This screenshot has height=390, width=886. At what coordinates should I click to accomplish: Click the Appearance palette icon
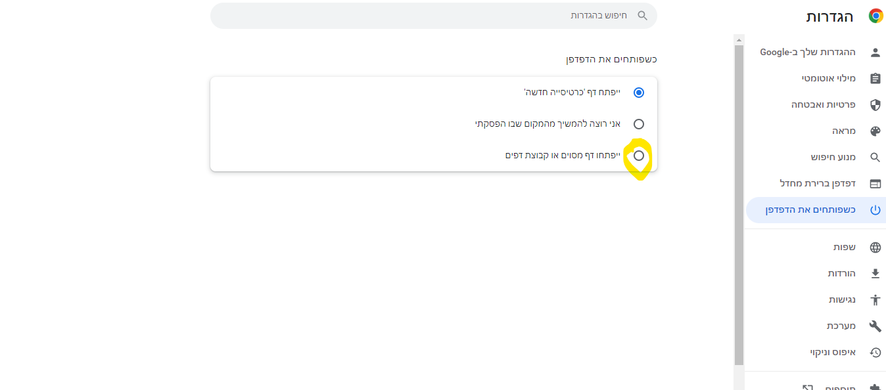click(875, 131)
